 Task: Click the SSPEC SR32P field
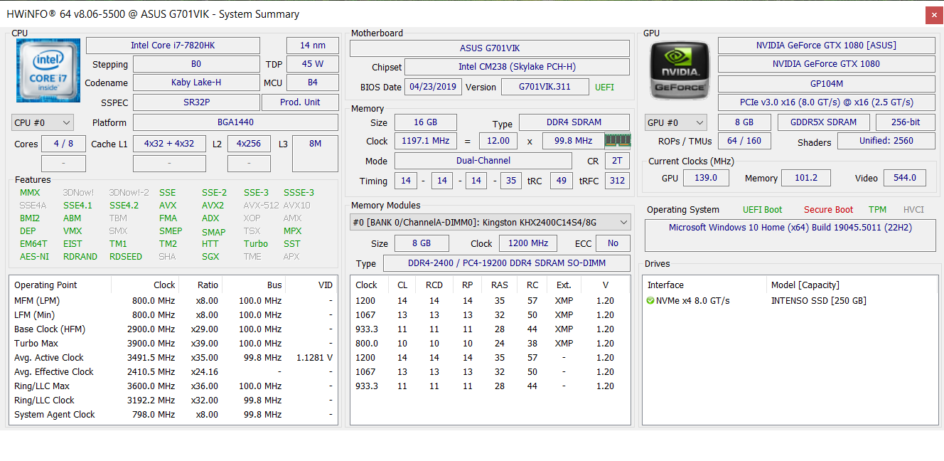(x=196, y=102)
